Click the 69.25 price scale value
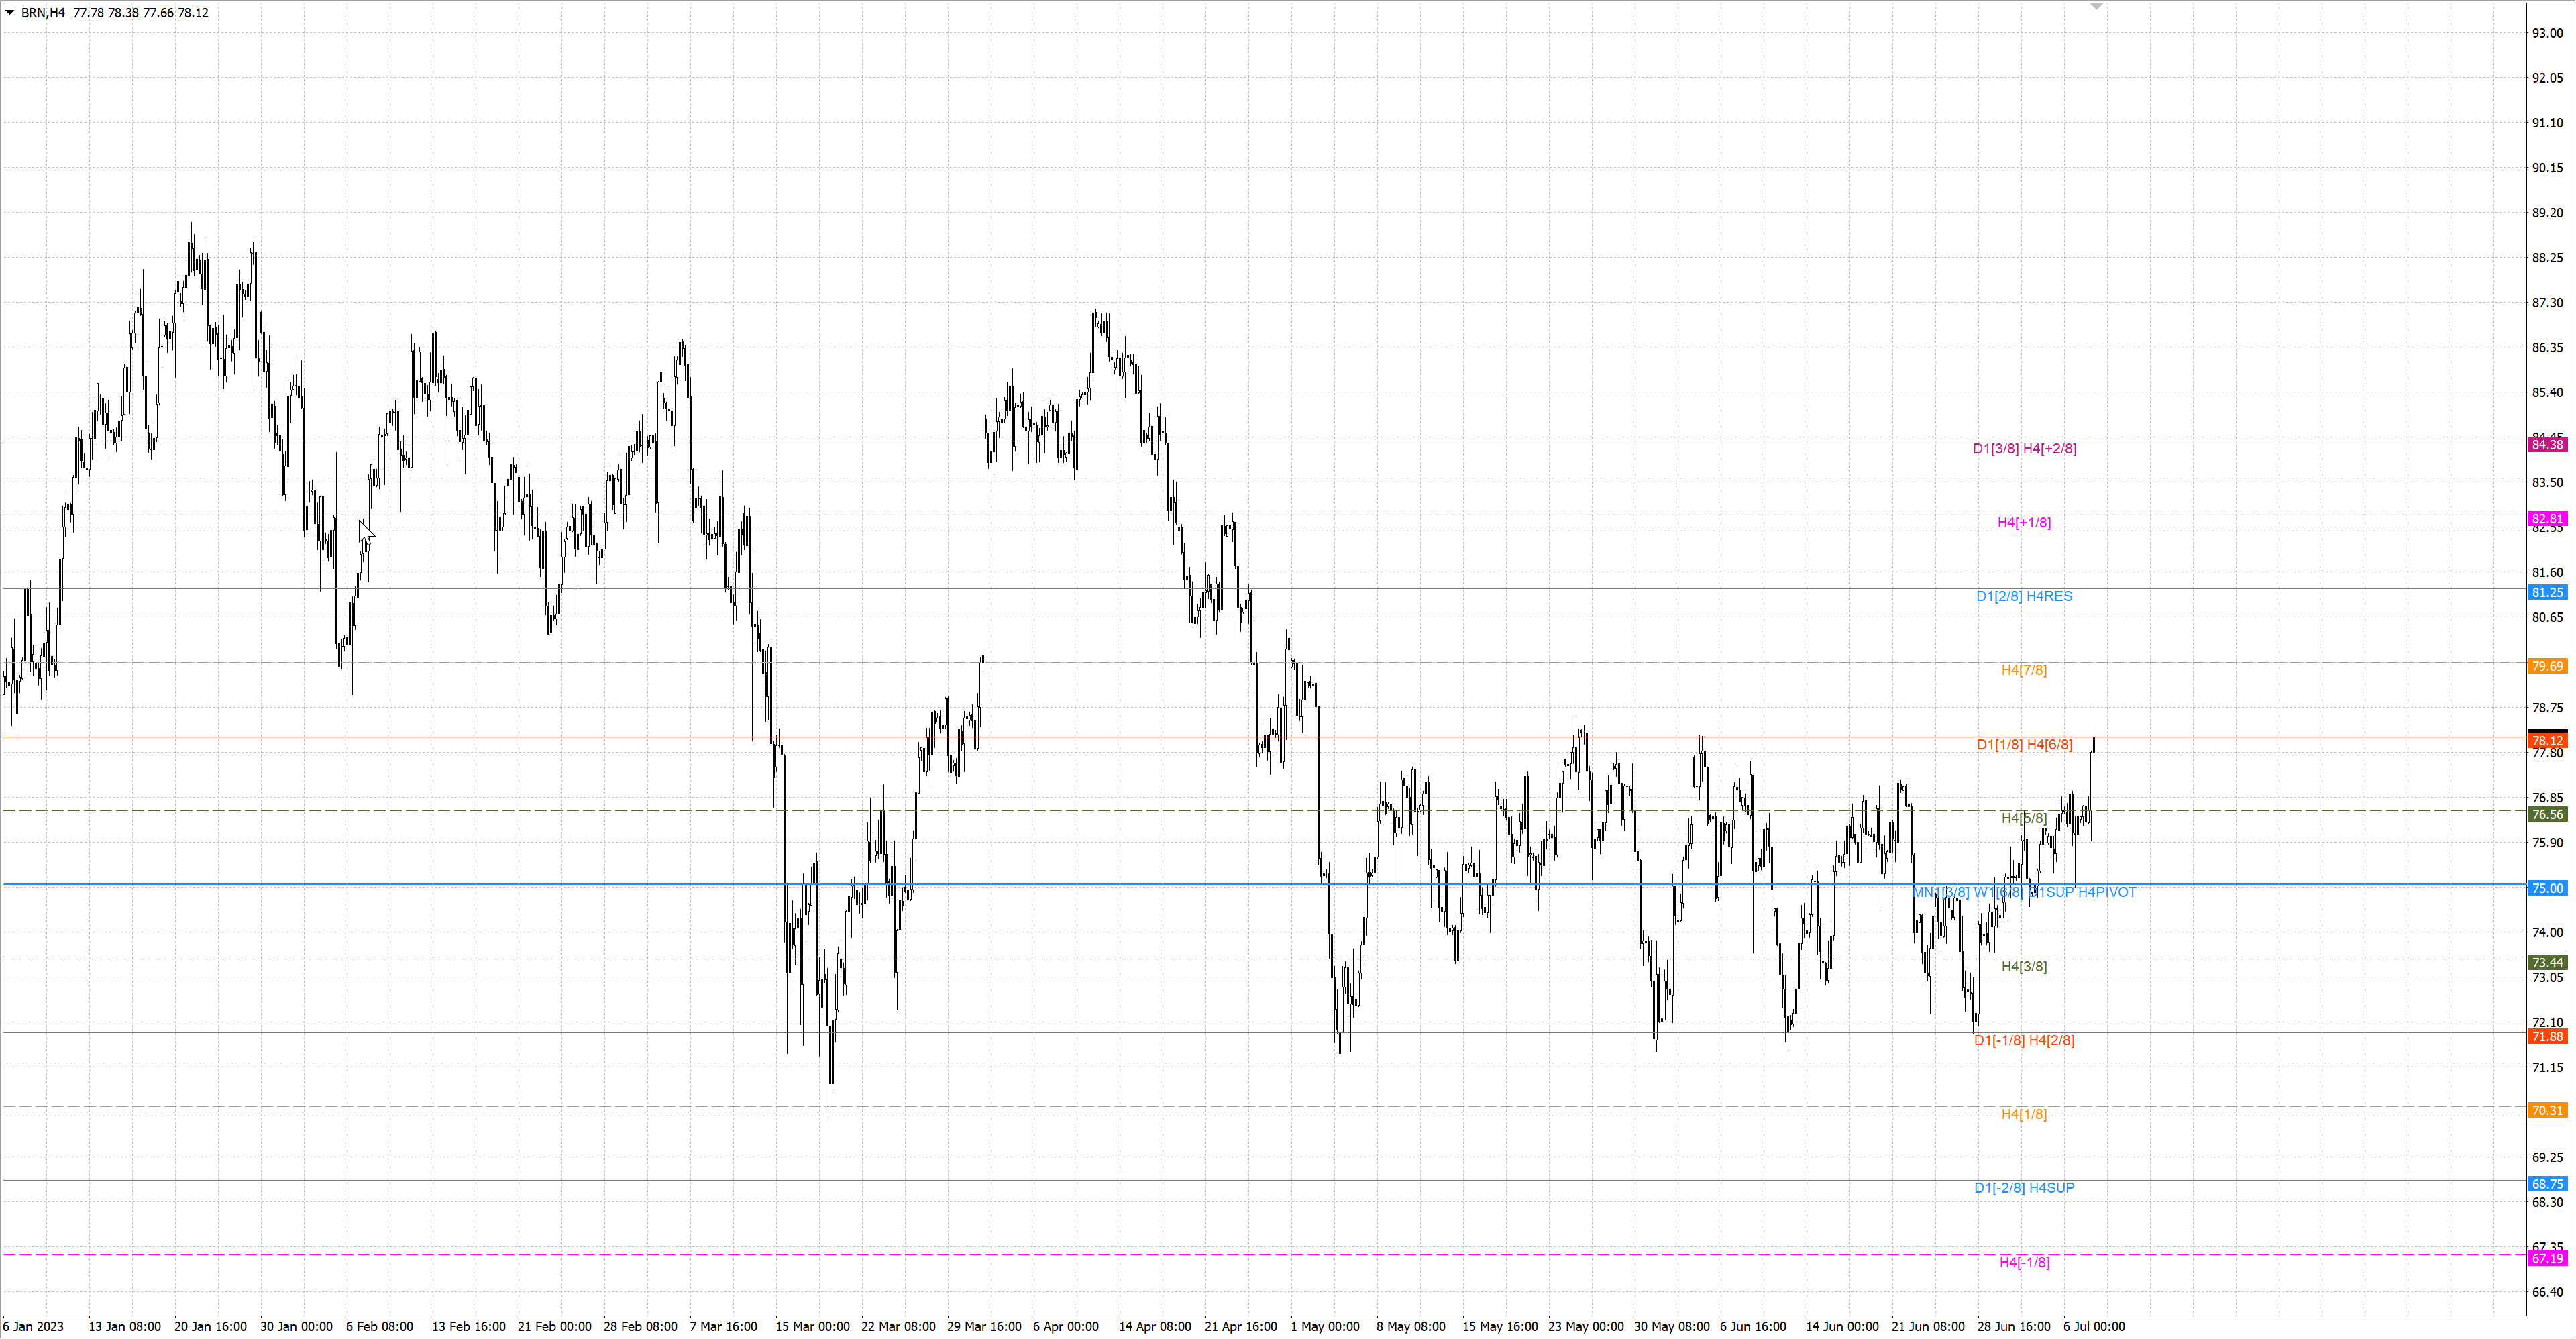The image size is (2576, 1339). (x=2547, y=1158)
